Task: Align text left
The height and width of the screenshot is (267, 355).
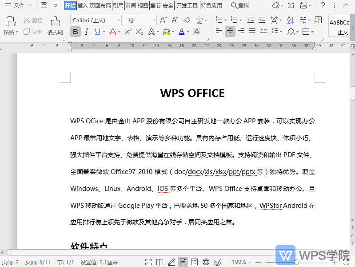Action: pyautogui.click(x=219, y=32)
